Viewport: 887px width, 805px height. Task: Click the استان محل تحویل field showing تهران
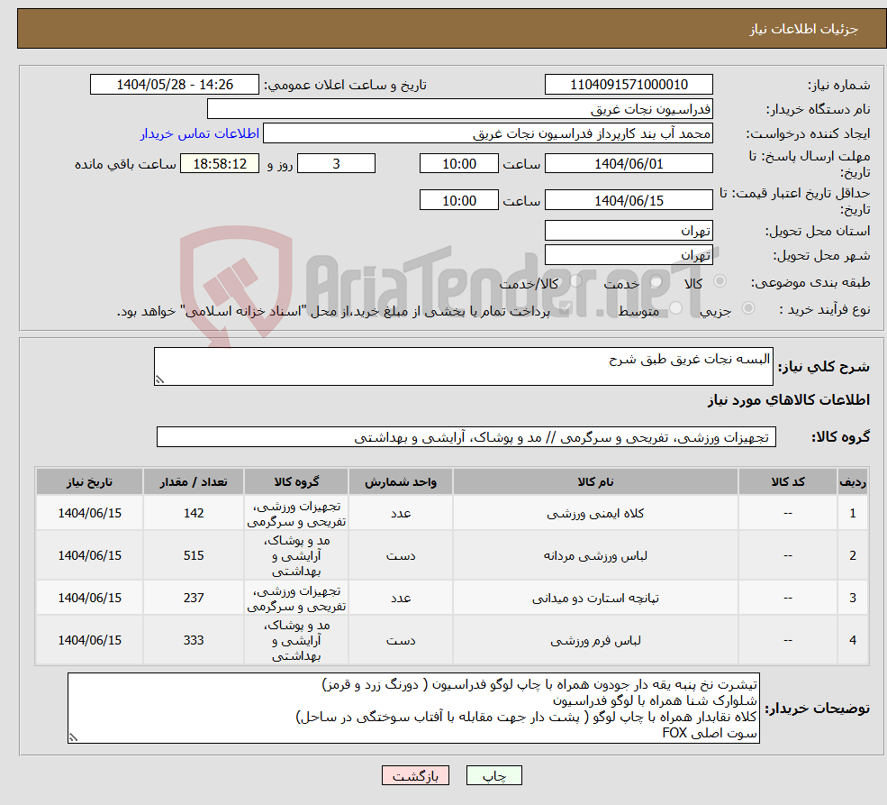629,230
